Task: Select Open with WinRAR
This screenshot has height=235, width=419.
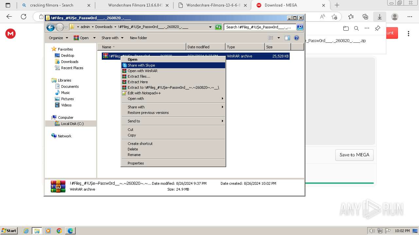Action: coord(173,71)
